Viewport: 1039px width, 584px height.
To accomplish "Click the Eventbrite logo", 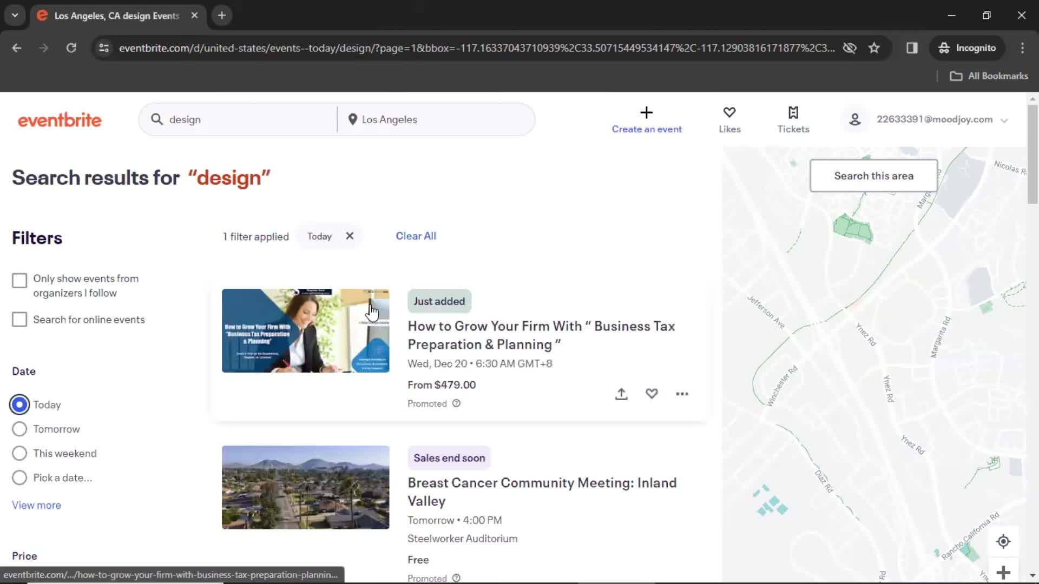I will coord(60,120).
